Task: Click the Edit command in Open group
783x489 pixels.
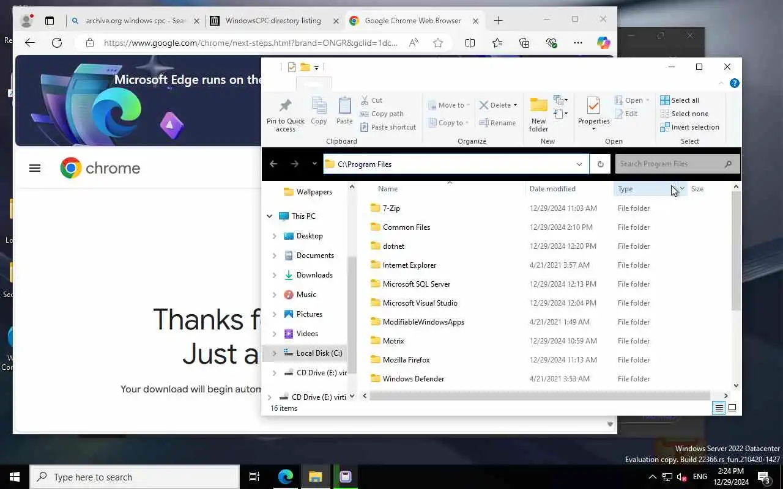Action: point(626,114)
